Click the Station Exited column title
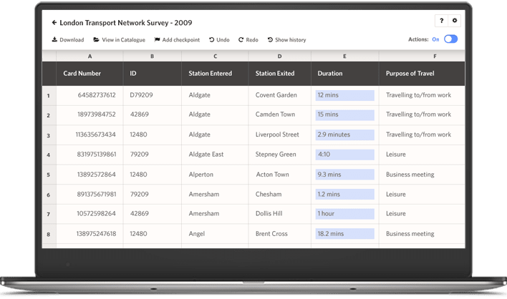The height and width of the screenshot is (299, 507). click(x=275, y=73)
